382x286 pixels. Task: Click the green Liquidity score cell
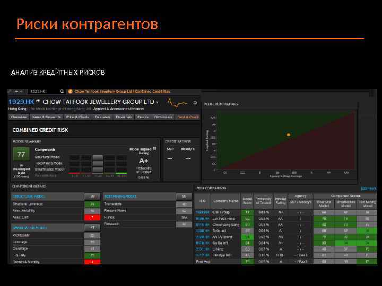click(x=92, y=255)
